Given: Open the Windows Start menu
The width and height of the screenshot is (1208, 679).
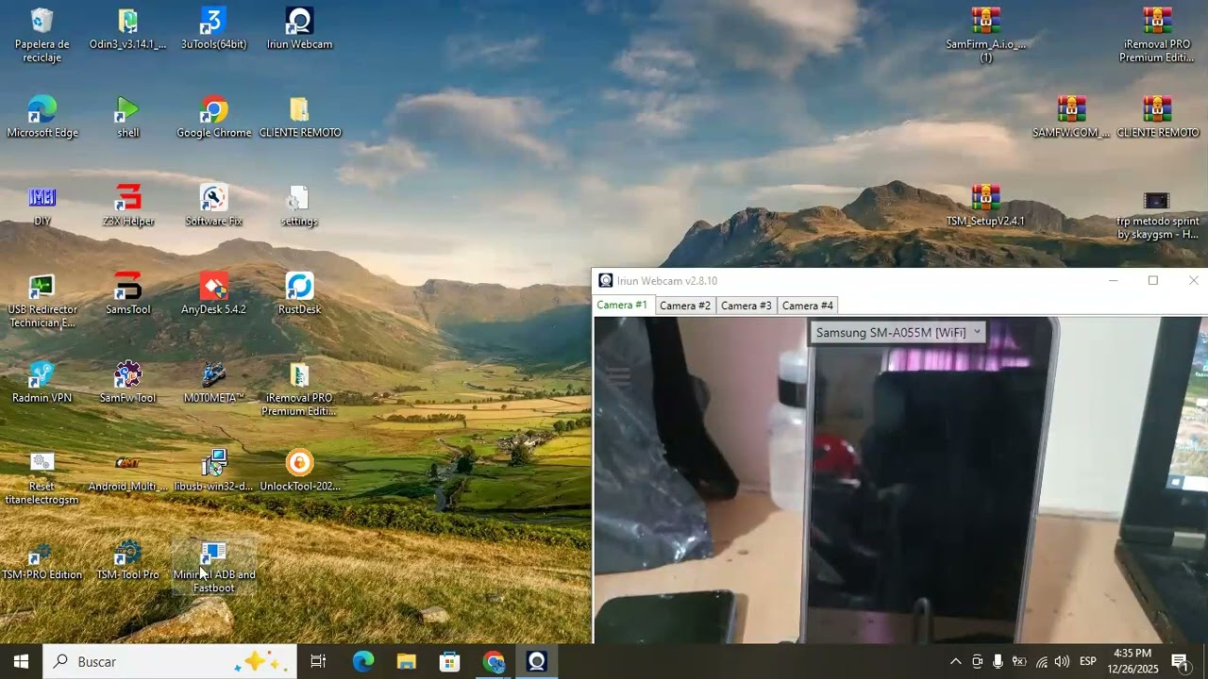Looking at the screenshot, I should [x=22, y=662].
